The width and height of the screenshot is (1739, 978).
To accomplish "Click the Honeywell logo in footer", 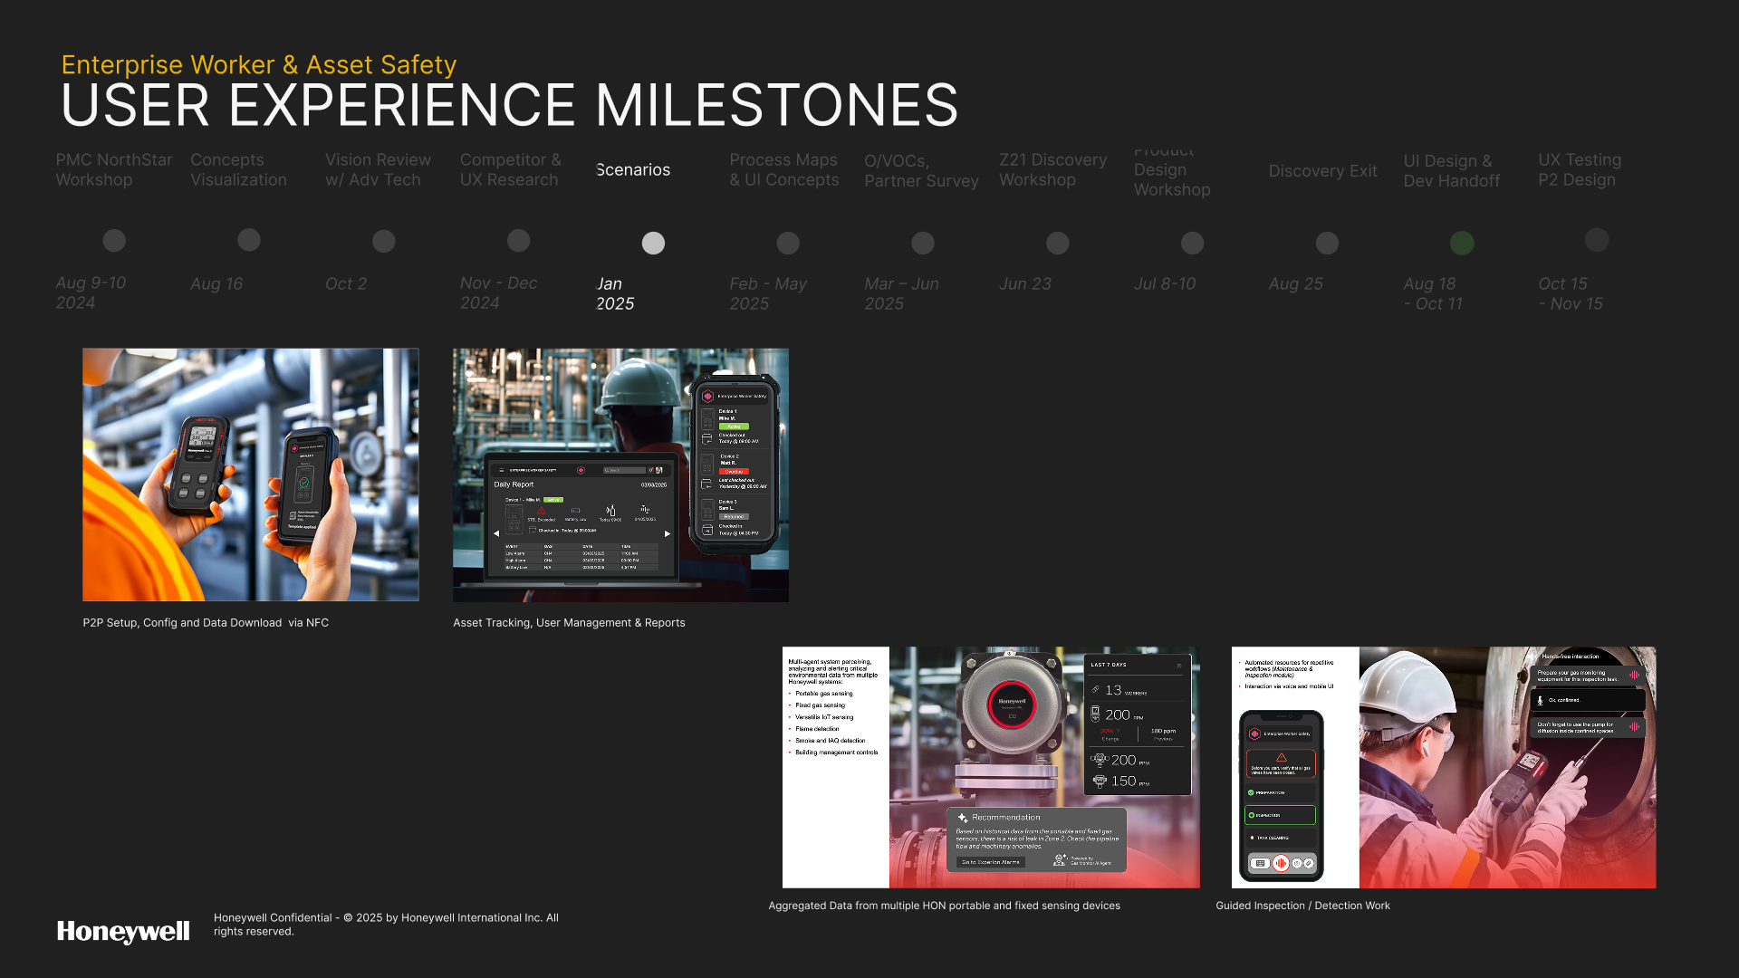I will pyautogui.click(x=123, y=931).
